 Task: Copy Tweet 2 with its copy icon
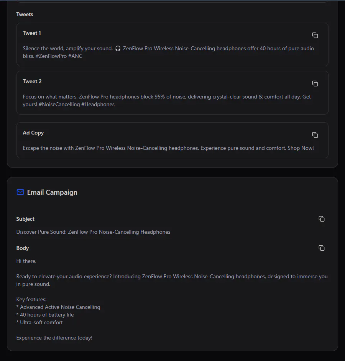tap(315, 84)
